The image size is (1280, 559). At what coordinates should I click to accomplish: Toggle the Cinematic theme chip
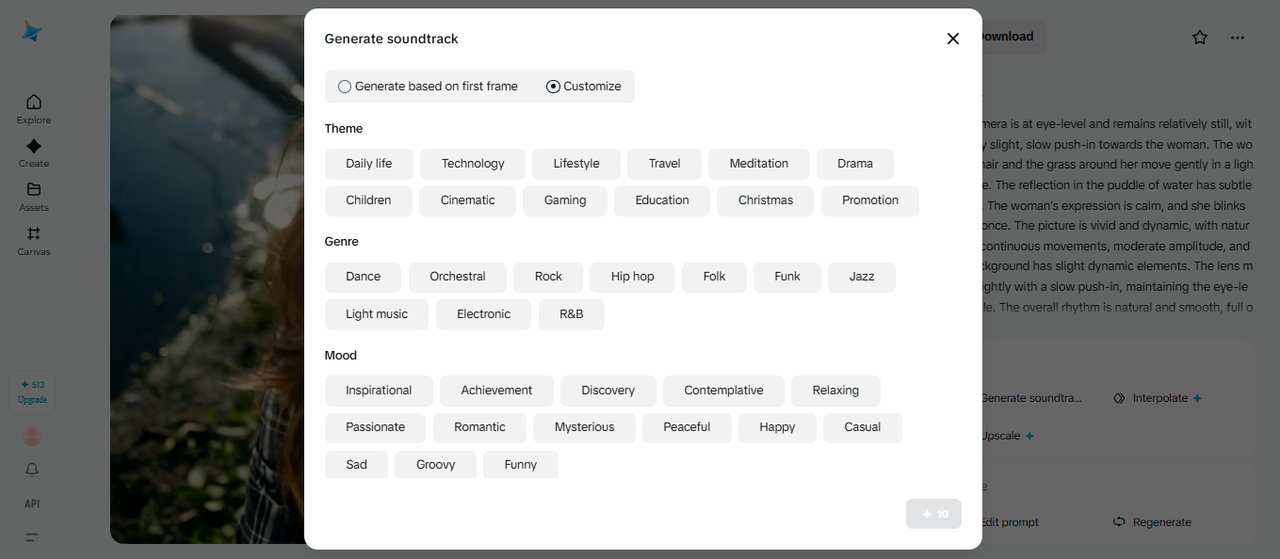(x=467, y=200)
